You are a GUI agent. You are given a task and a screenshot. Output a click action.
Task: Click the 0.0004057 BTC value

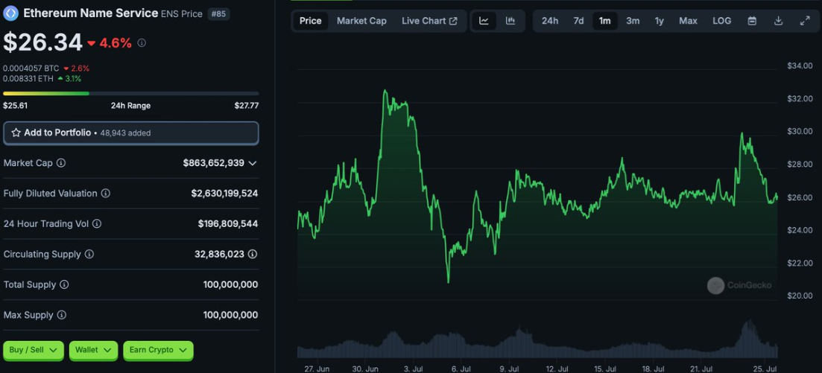click(x=31, y=68)
